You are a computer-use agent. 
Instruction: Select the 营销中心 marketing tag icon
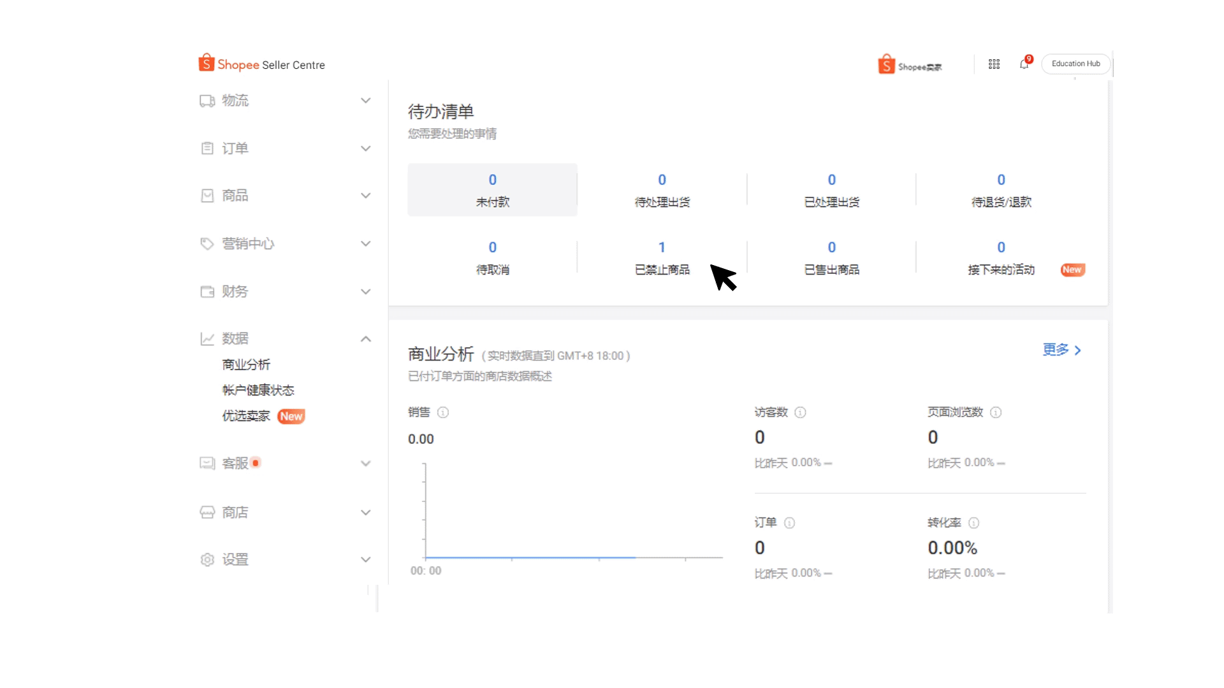tap(207, 243)
